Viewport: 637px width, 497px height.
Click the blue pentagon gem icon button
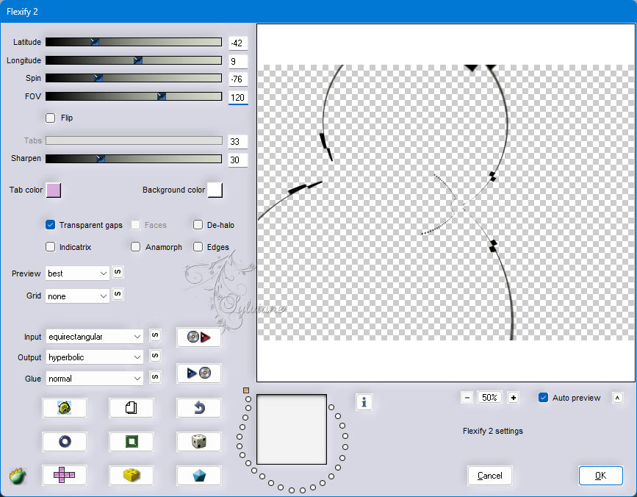tap(198, 475)
